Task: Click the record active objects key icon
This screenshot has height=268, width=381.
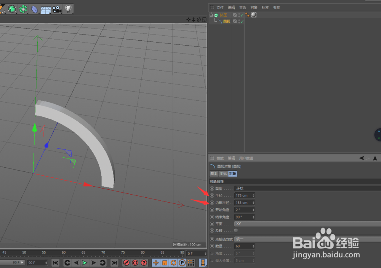Action: [126, 263]
